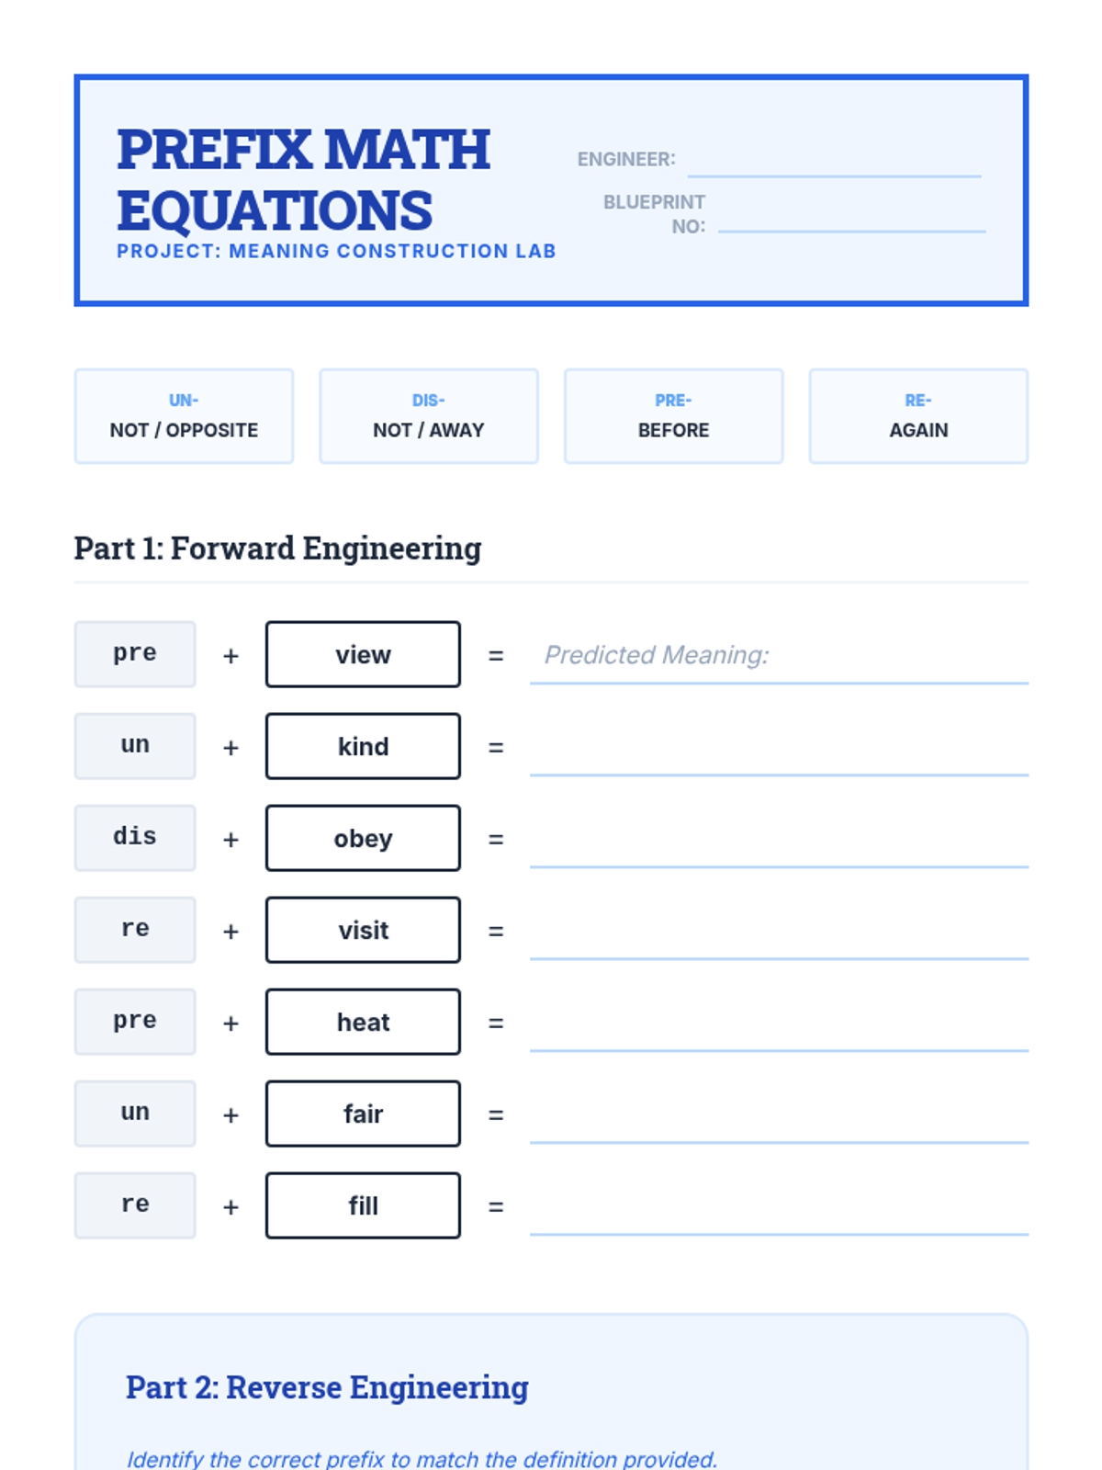
Task: Click the 'fair' base word box
Action: point(363,1114)
